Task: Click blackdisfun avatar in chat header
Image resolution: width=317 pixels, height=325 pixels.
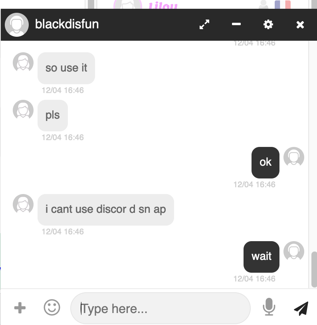Action: [x=17, y=25]
